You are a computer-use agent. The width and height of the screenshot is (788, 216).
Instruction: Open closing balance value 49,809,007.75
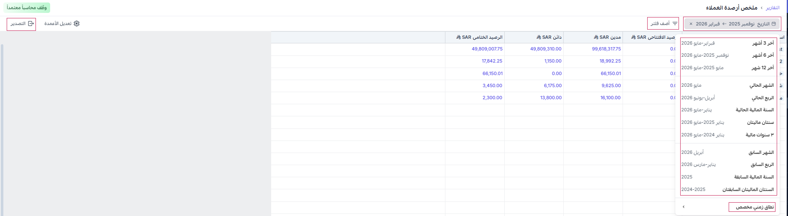click(487, 49)
